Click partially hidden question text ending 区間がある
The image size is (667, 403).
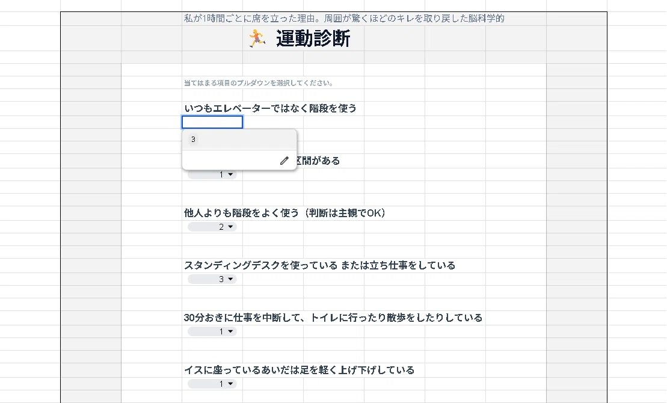pyautogui.click(x=318, y=161)
